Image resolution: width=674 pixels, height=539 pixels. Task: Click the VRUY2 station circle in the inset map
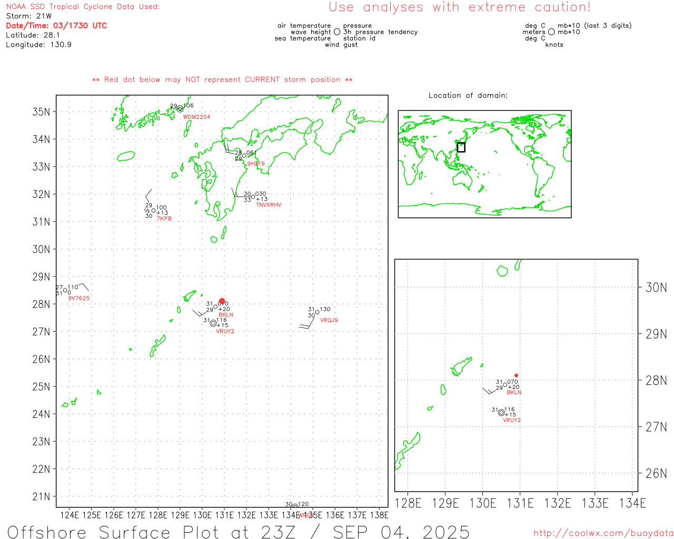(501, 413)
